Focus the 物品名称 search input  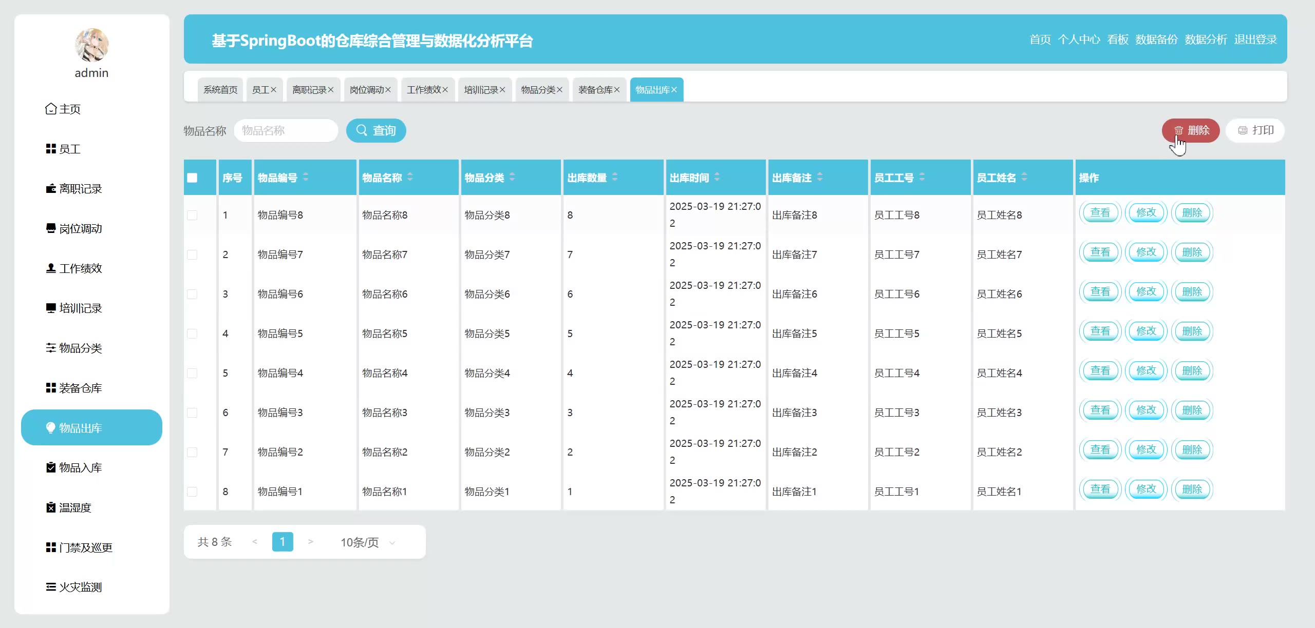286,130
